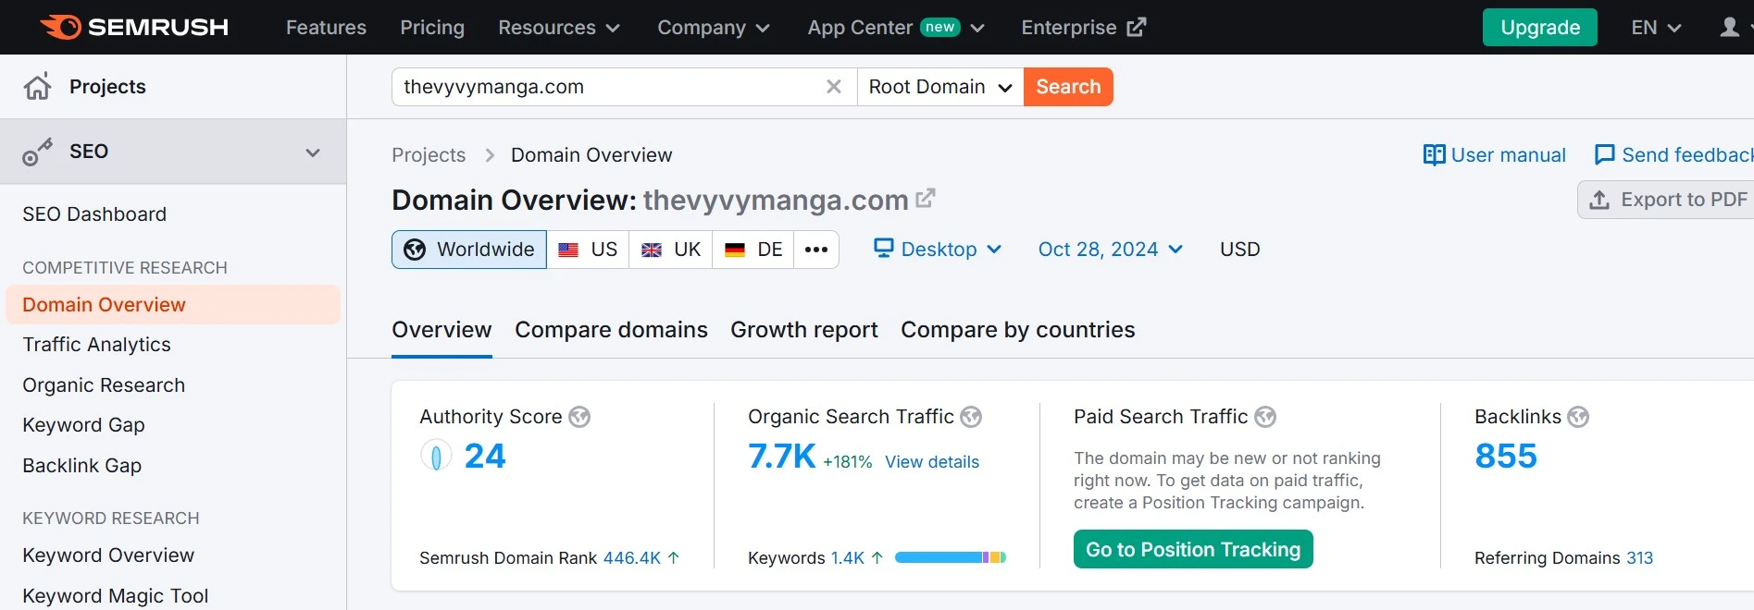Click Semrush Domain Rank 446.4K value

(x=632, y=558)
